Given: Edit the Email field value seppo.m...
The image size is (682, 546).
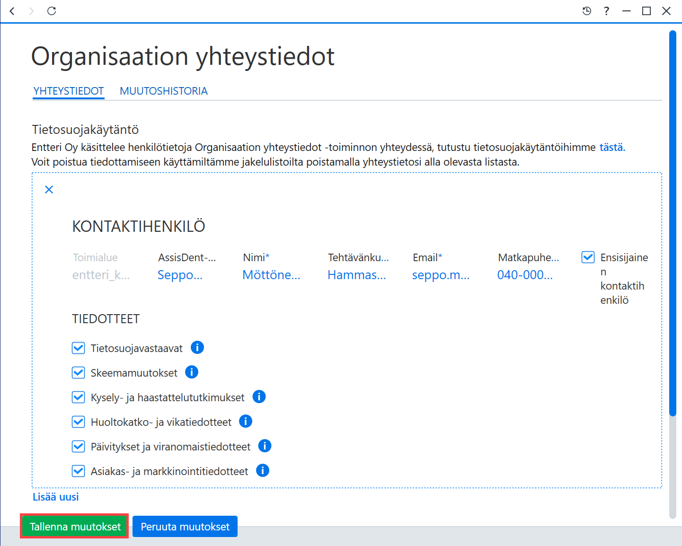Looking at the screenshot, I should (441, 275).
